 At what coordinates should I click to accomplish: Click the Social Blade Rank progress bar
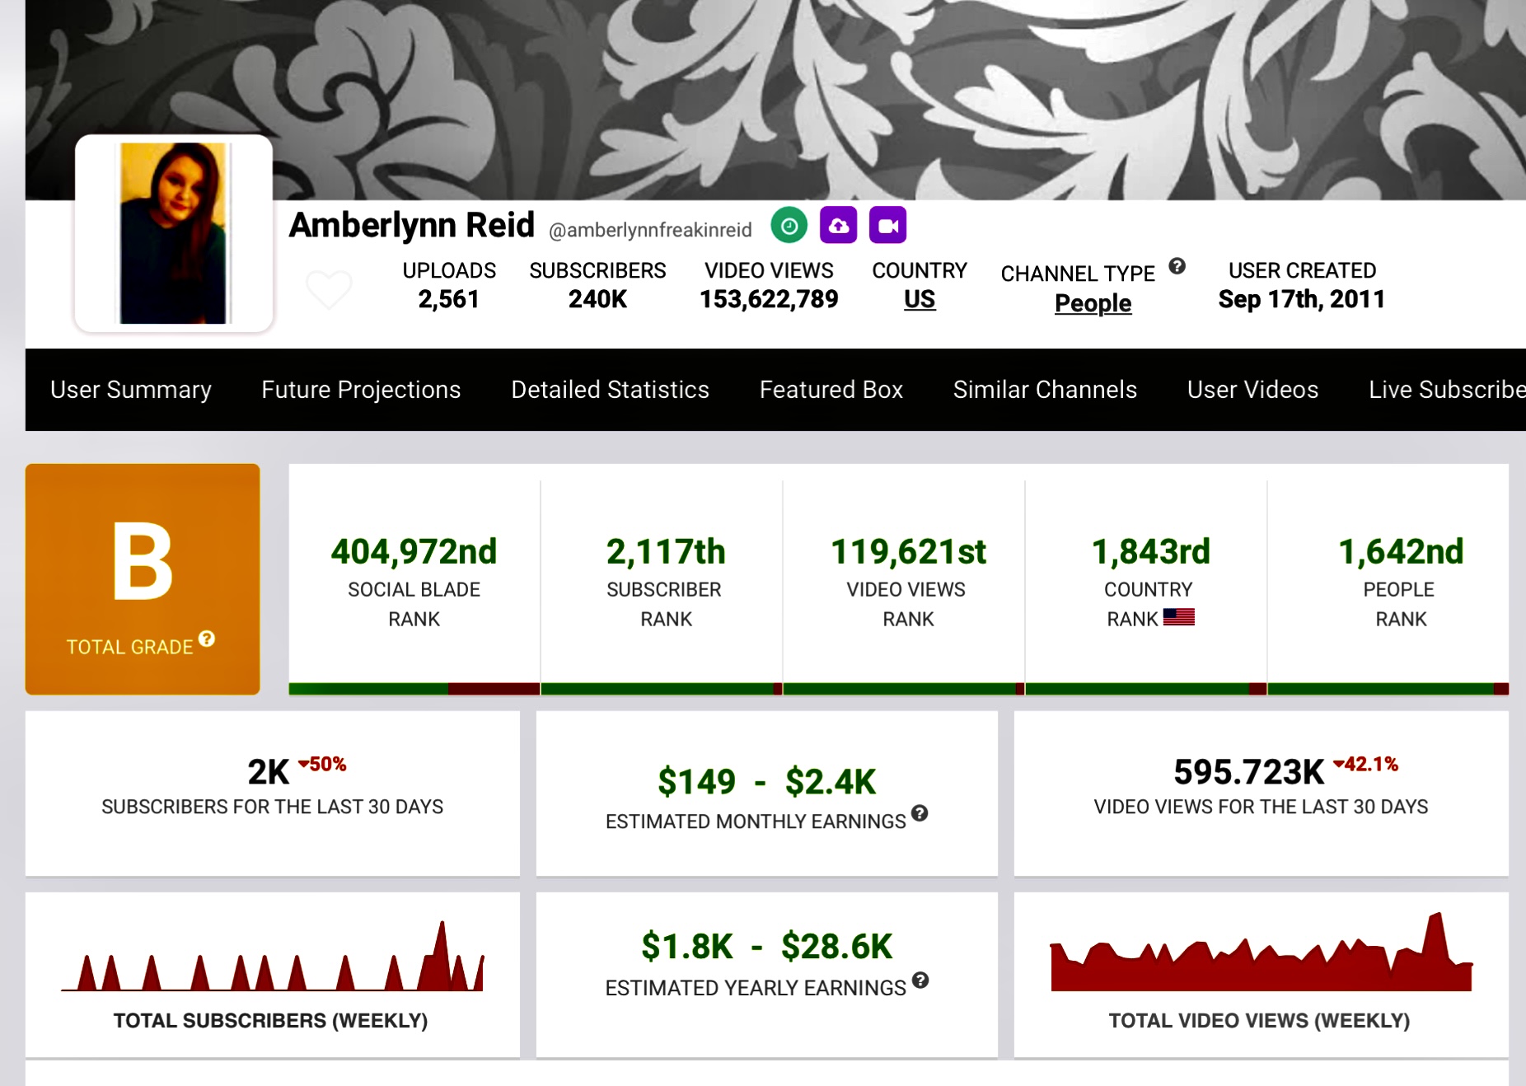pyautogui.click(x=414, y=689)
